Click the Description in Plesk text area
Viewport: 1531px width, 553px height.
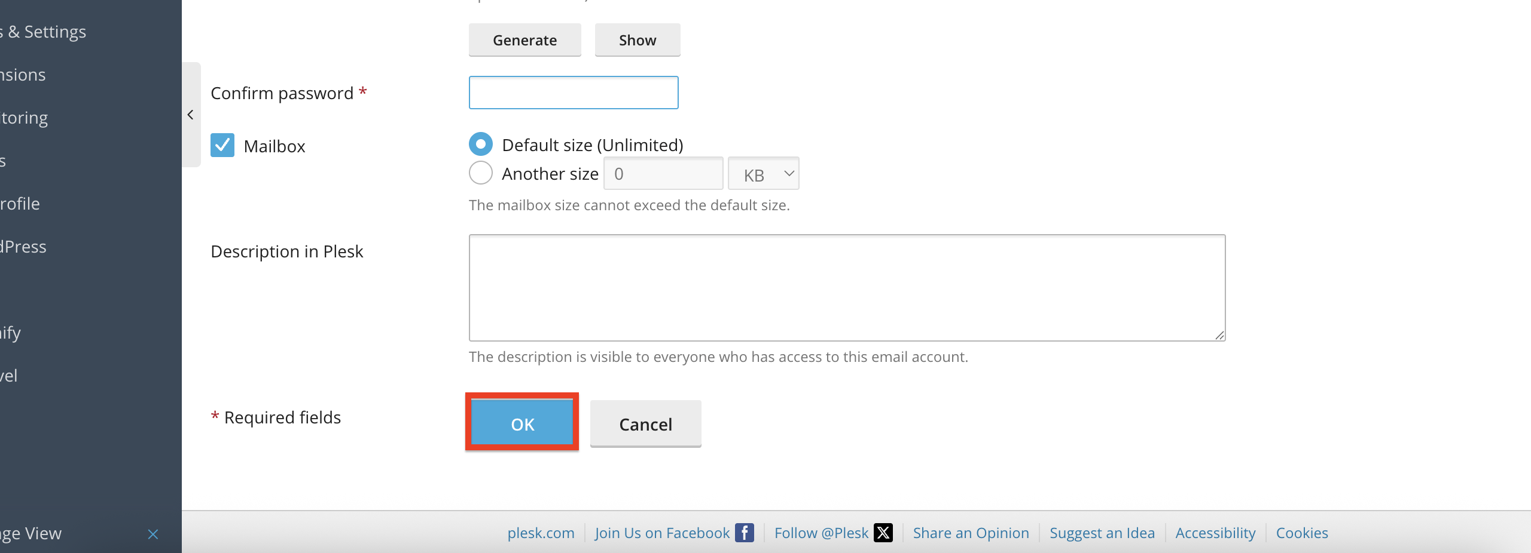click(x=847, y=288)
